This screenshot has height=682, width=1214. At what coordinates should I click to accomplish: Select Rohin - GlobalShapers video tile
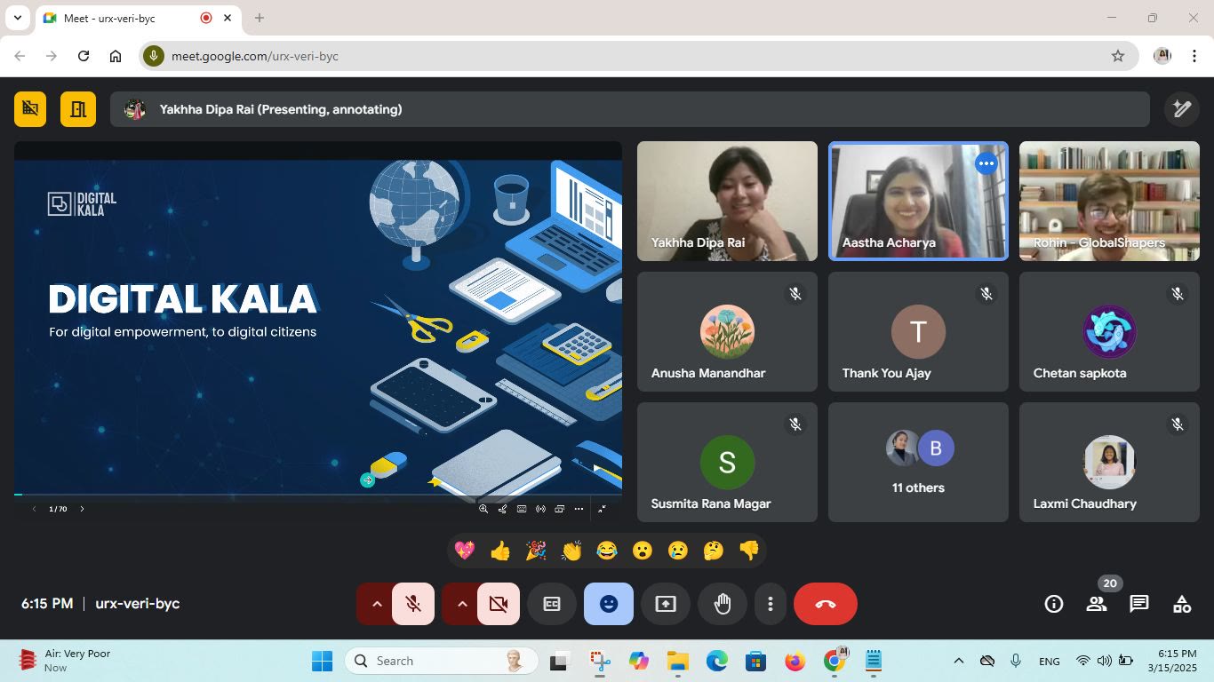coord(1109,201)
